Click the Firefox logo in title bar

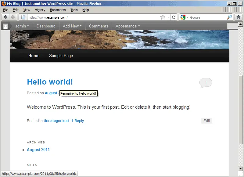pyautogui.click(x=4, y=3)
